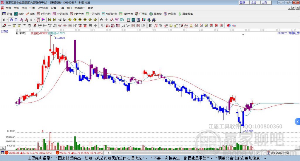Step chart left with black triangle

coord(60,20)
